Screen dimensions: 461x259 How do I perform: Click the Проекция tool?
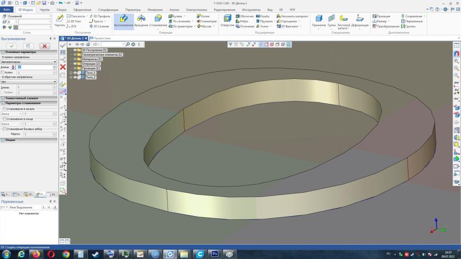coord(382,16)
